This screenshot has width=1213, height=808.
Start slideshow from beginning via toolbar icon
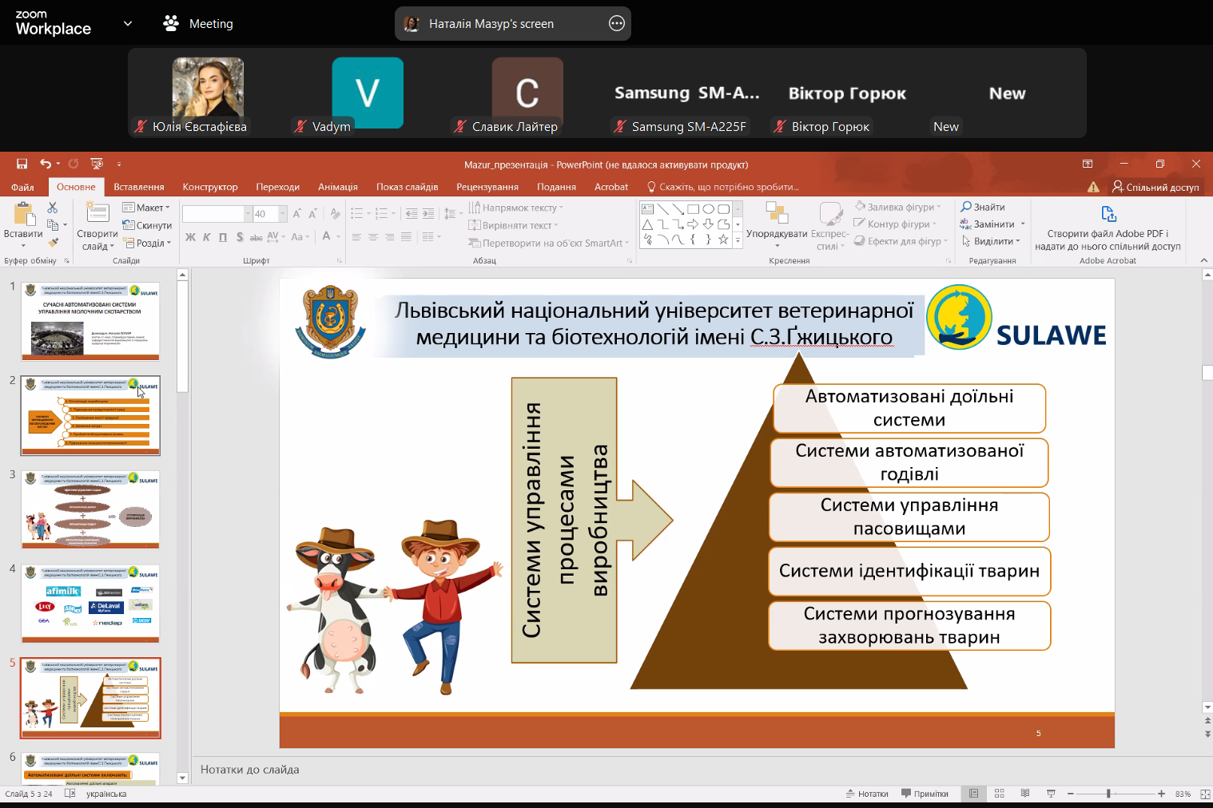click(x=97, y=164)
